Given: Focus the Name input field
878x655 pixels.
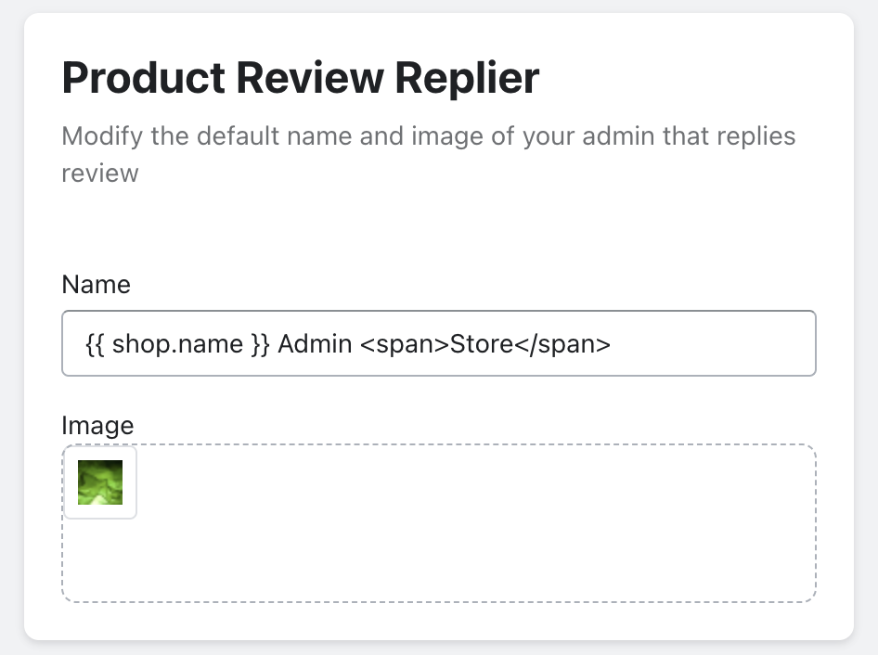Looking at the screenshot, I should (438, 343).
